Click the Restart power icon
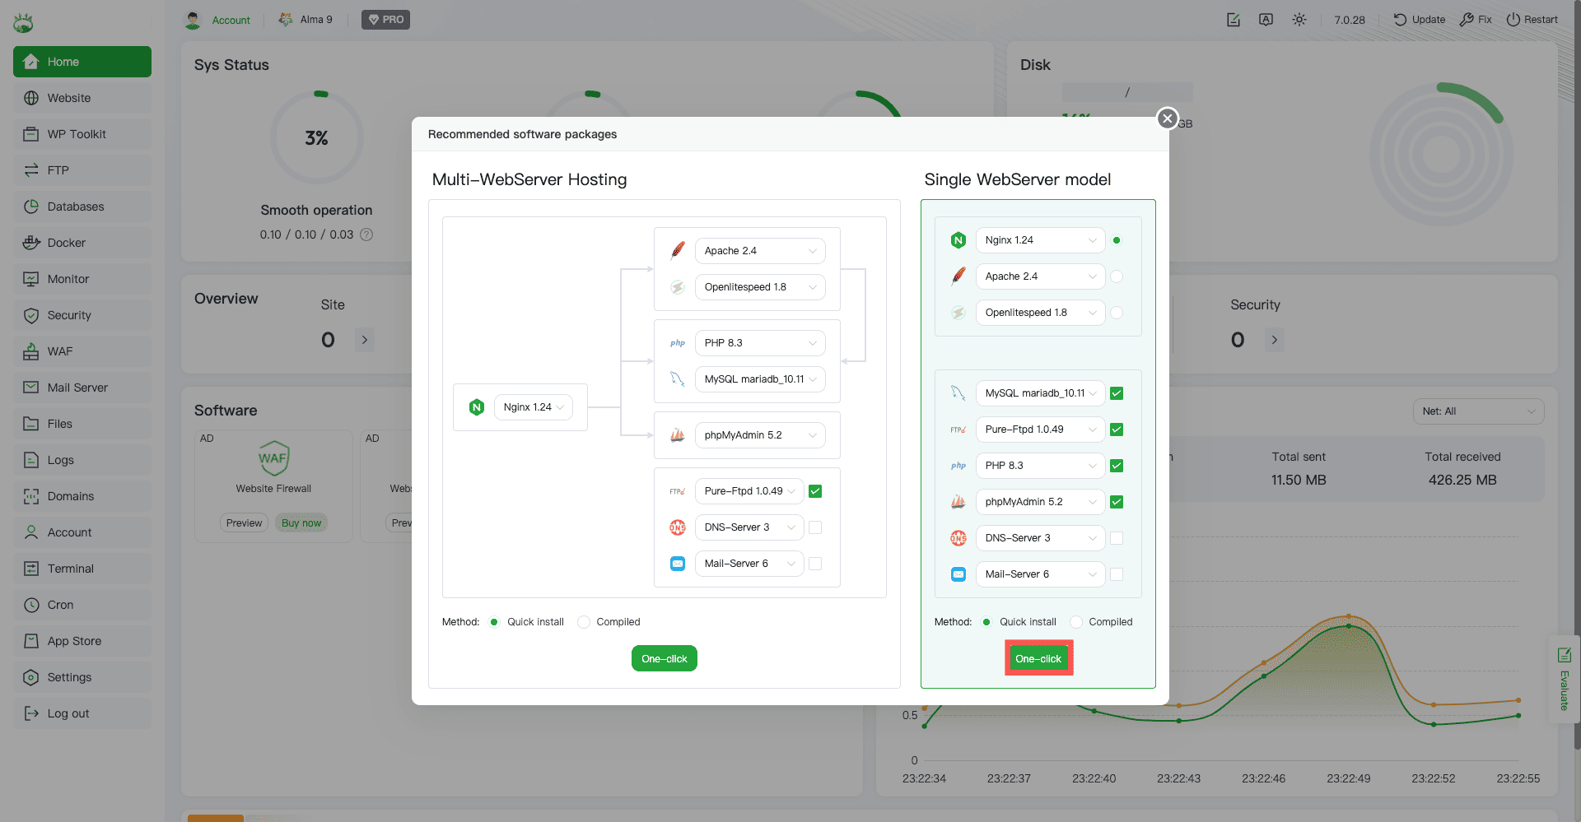The image size is (1581, 822). click(1513, 20)
